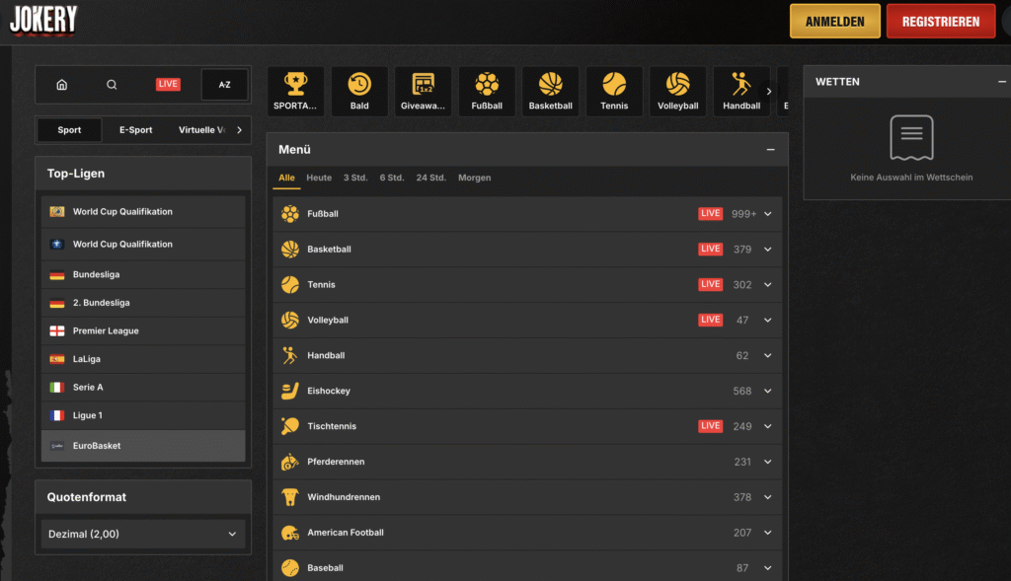Open the Handball sport icon
Viewport: 1011px width, 581px height.
(741, 91)
